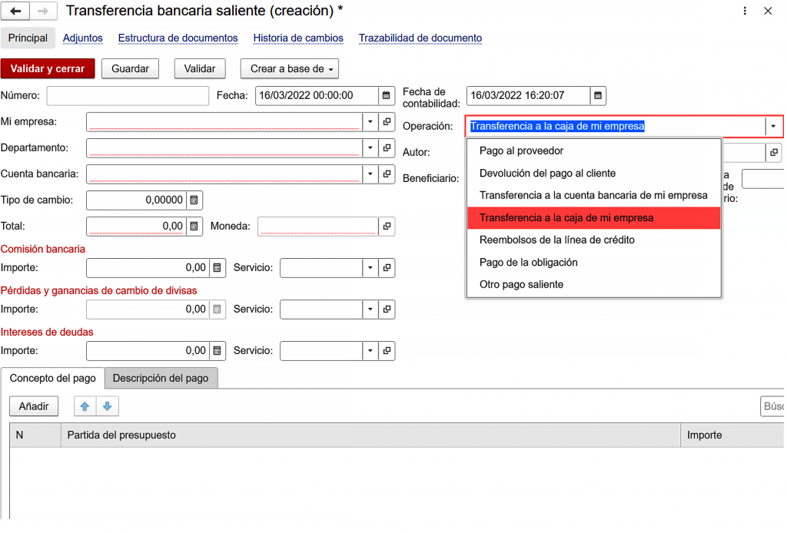Open Cuenta bancaria record with open icon
787x533 pixels.
(387, 174)
